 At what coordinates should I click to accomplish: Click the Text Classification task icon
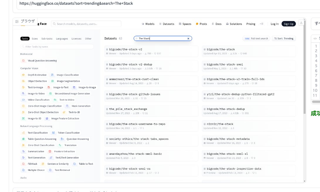click(23, 133)
